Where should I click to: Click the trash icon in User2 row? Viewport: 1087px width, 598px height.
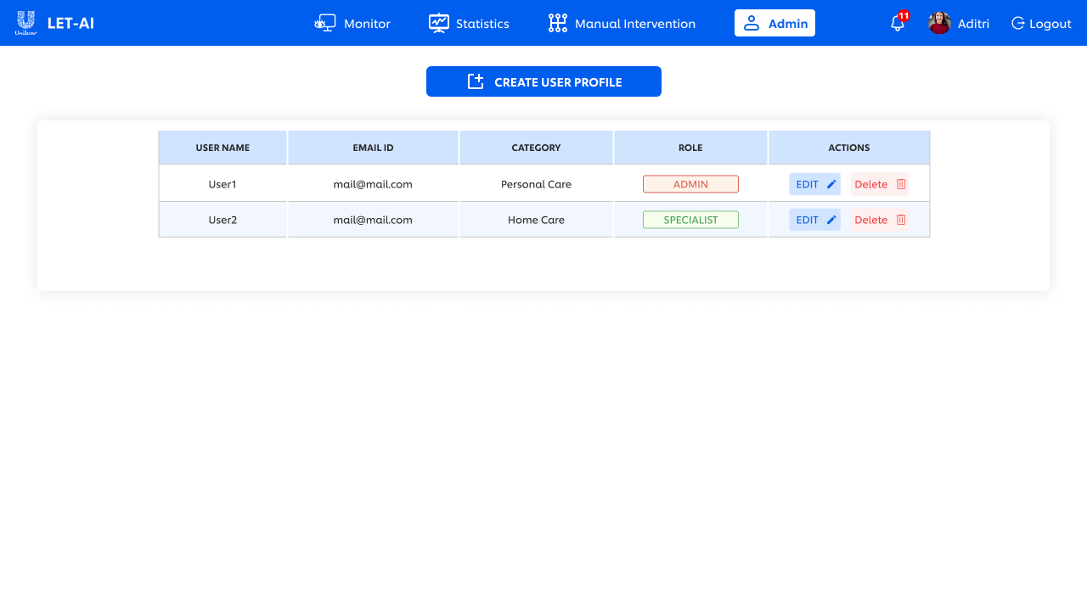click(x=901, y=220)
